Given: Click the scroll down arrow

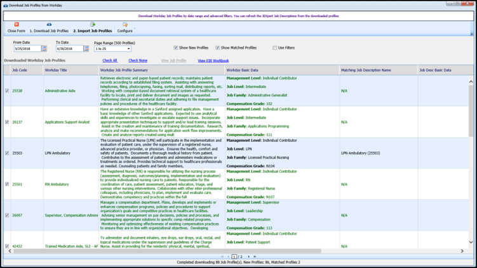Looking at the screenshot, I should tap(471, 242).
